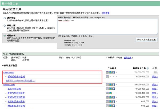Open the 了解详情 link
Image resolution: width=160 pixels, height=109 pixels.
pos(151,13)
